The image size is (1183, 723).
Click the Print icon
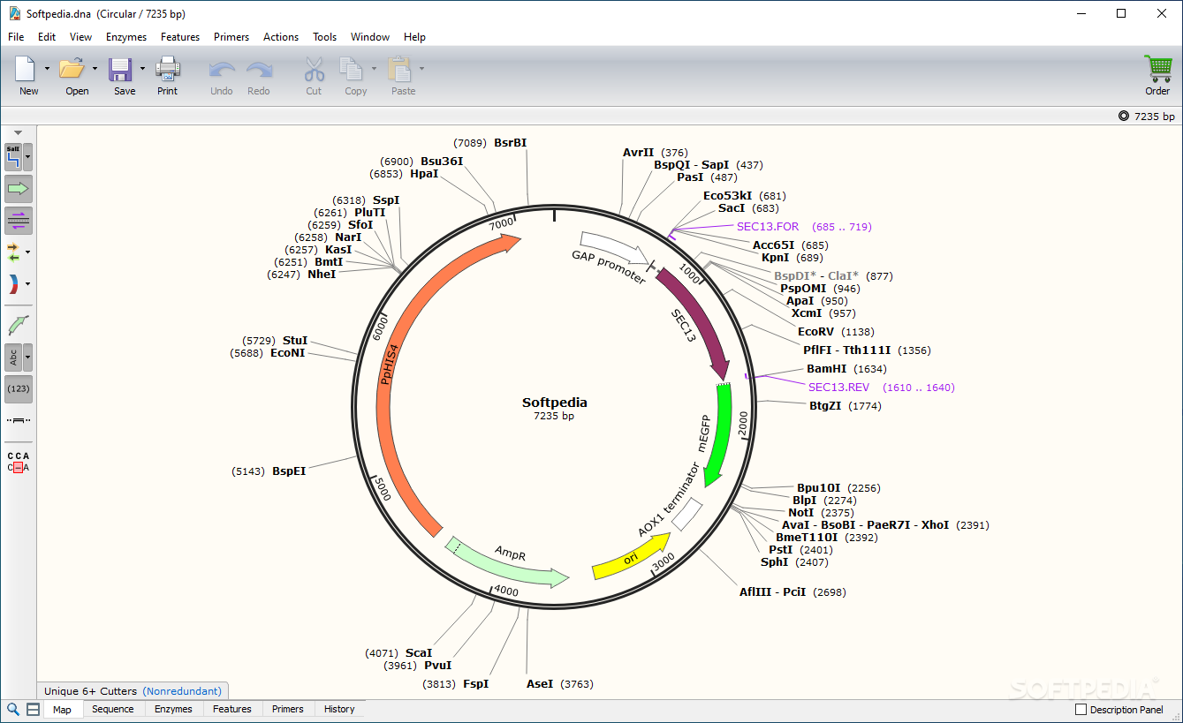pyautogui.click(x=167, y=69)
